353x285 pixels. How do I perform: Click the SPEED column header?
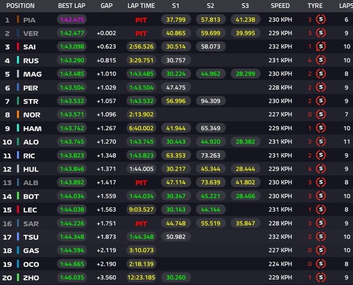point(280,6)
